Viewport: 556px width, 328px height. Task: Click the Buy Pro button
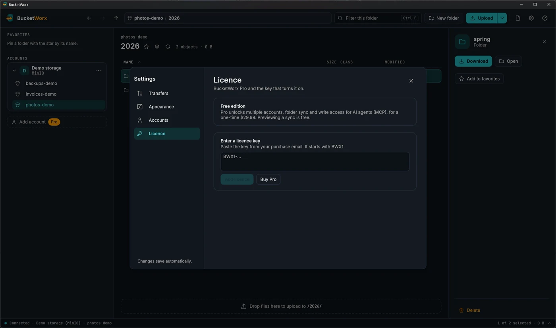(x=268, y=179)
